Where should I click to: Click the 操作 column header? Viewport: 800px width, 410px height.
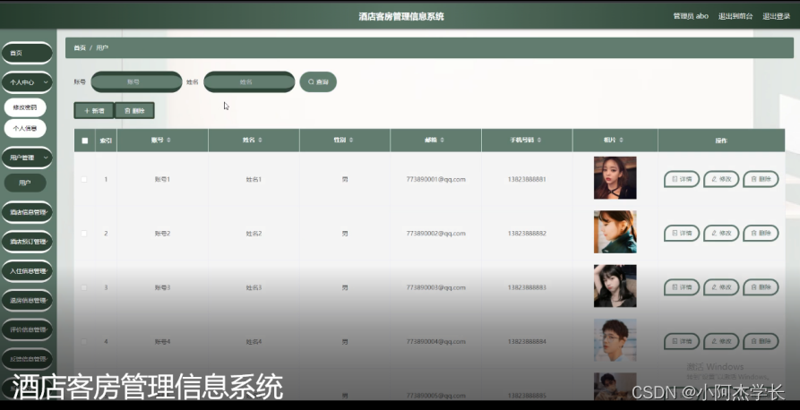[x=721, y=141]
